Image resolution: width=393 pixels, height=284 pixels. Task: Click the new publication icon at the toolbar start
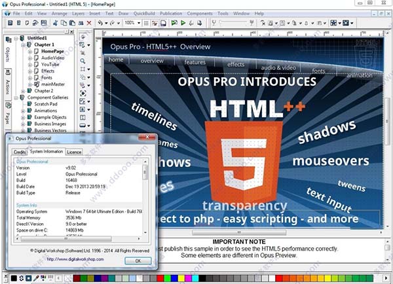point(10,23)
